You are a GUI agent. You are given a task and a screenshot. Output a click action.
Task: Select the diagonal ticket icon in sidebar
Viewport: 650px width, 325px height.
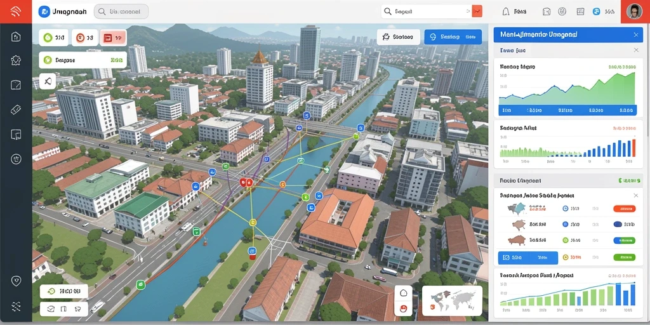[x=16, y=110]
